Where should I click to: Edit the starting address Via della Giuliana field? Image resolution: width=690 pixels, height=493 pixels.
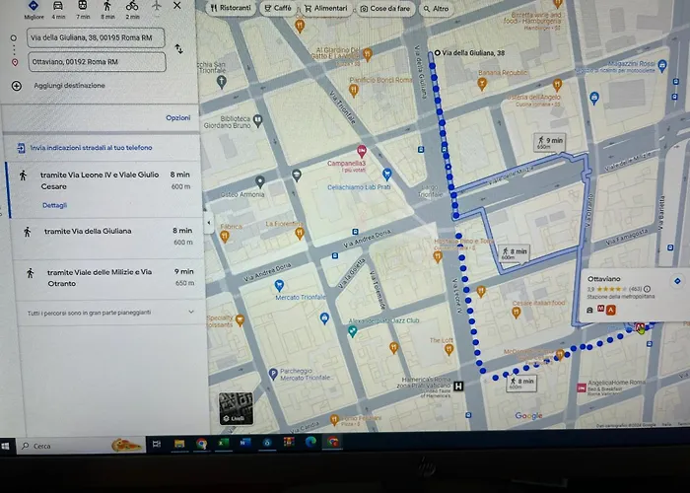point(96,37)
